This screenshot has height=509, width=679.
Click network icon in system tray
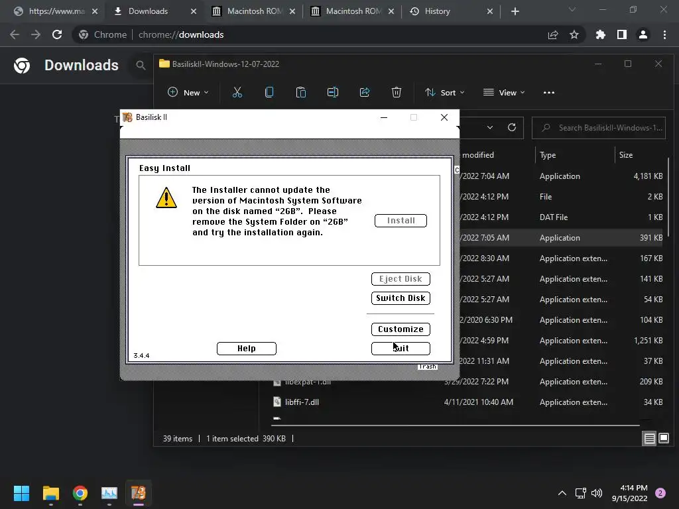click(580, 493)
